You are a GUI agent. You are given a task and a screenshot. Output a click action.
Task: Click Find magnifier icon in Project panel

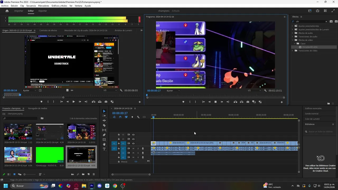coord(78,174)
